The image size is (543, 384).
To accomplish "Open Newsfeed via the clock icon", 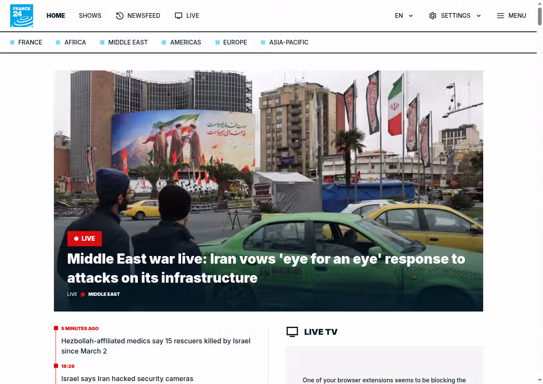I will coord(120,16).
